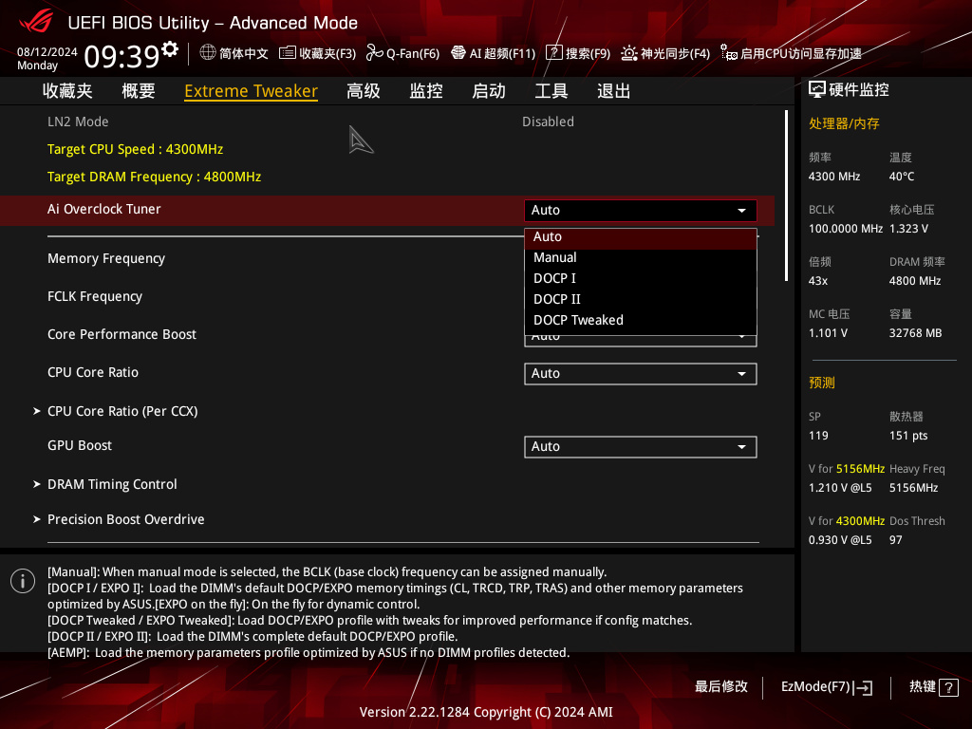Open the CPU Core Ratio dropdown

pyautogui.click(x=641, y=374)
